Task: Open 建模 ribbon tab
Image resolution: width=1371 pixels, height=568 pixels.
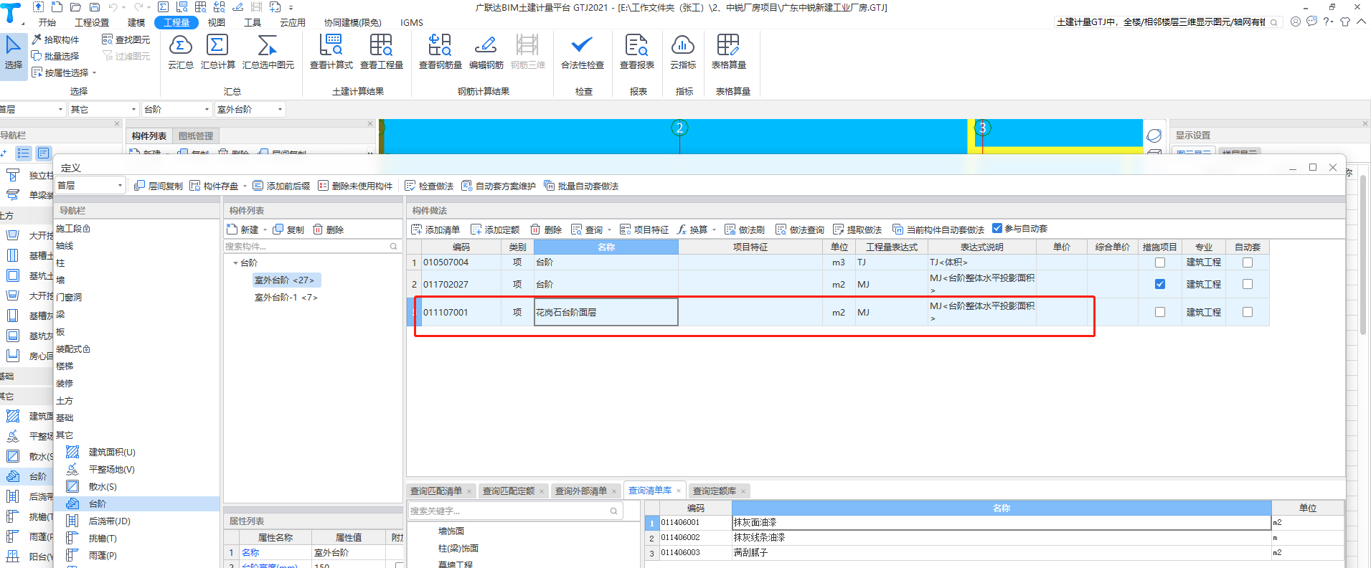Action: [x=136, y=22]
